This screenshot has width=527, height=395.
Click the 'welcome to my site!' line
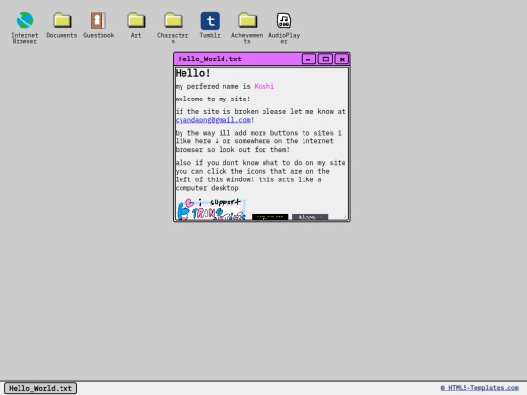(x=213, y=99)
